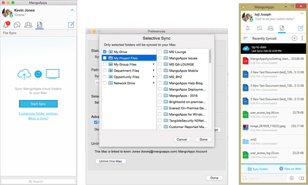The width and height of the screenshot is (308, 185).
Task: Select file sync tab icon in Joji Joseph window
Action: tap(282, 28)
